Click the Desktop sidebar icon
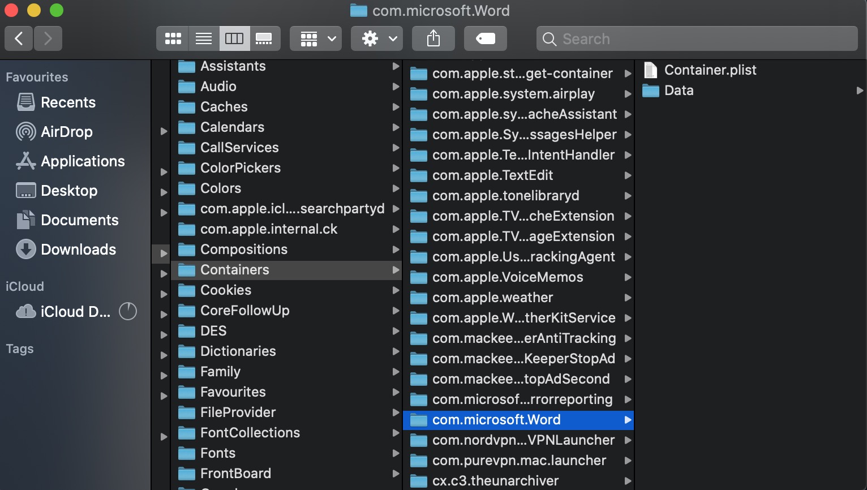 pos(26,191)
